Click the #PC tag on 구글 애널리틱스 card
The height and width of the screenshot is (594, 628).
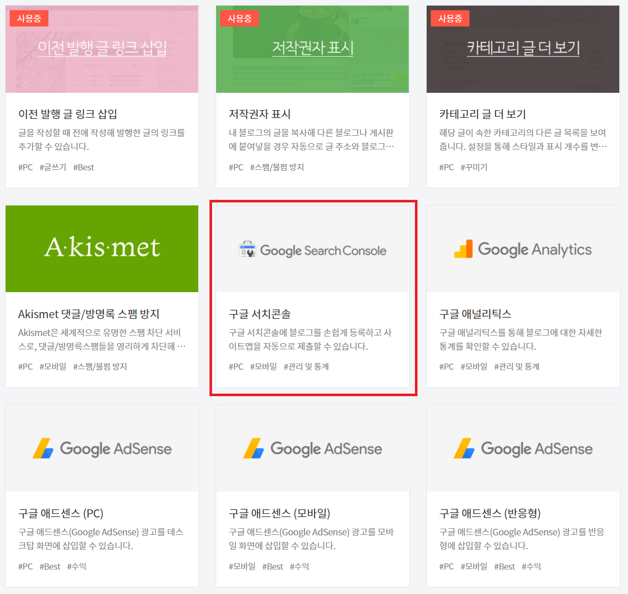tap(447, 367)
